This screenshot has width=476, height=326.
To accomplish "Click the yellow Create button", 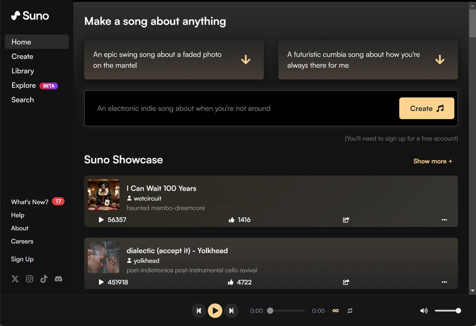I will tap(427, 108).
